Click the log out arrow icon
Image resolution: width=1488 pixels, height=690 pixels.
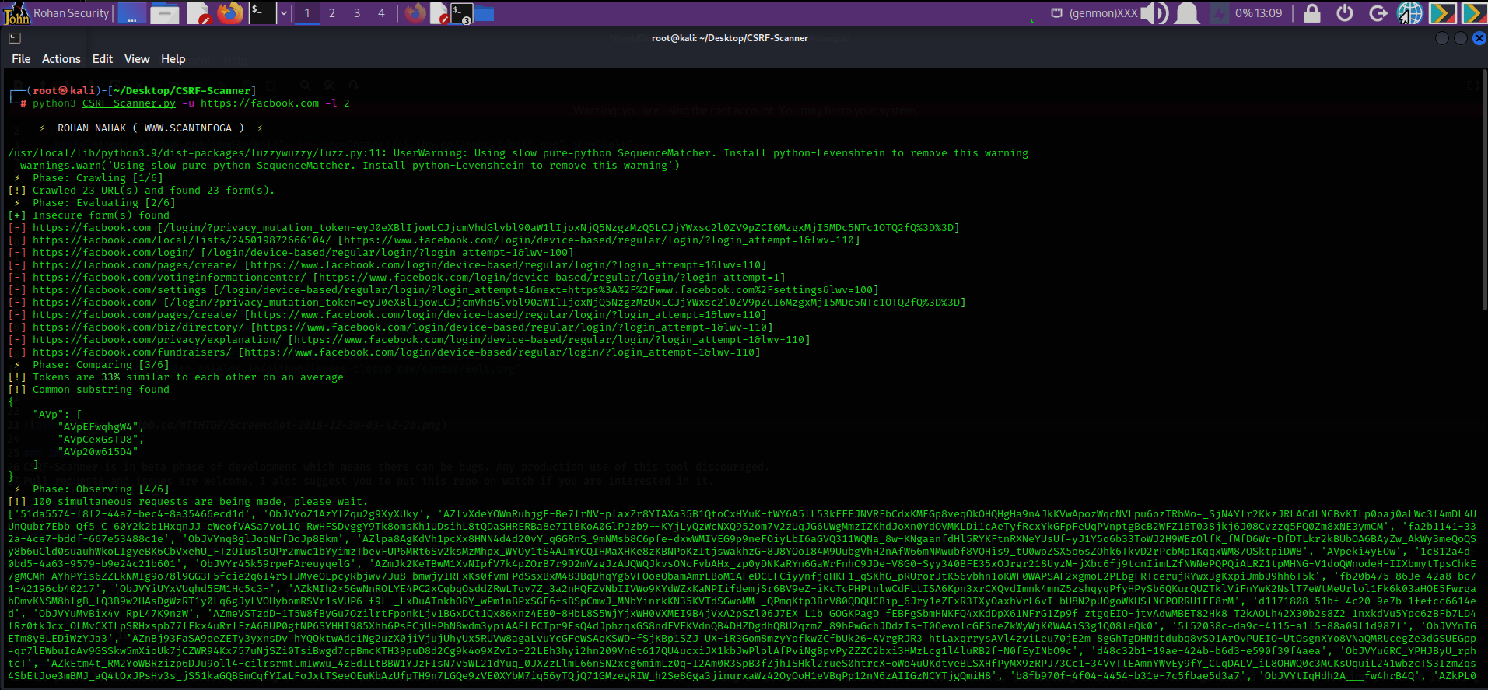tap(1378, 13)
